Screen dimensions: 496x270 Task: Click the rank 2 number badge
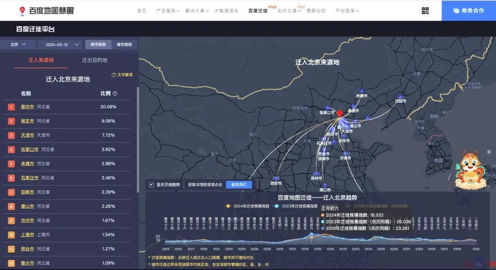point(11,121)
